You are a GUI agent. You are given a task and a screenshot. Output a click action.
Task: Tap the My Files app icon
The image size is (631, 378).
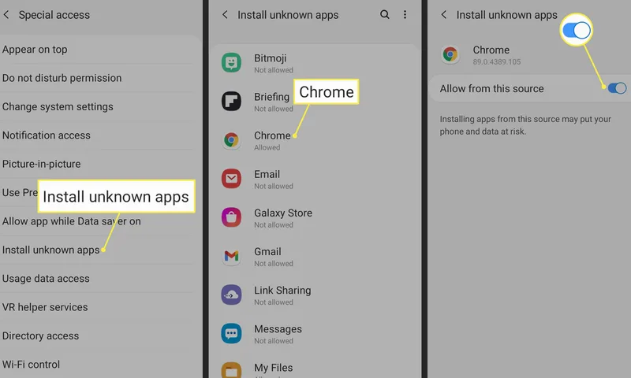(231, 370)
